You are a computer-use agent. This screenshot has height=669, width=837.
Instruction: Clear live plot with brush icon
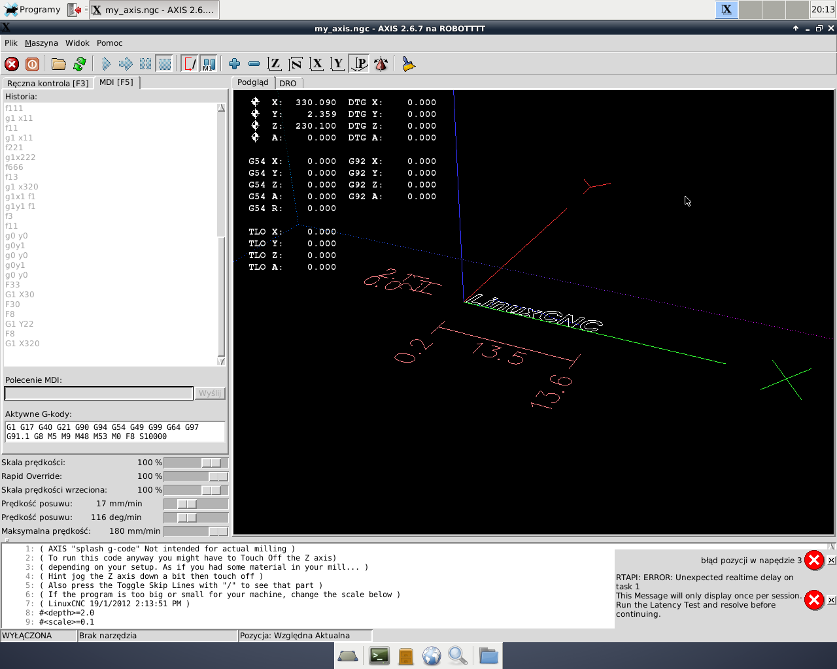coord(409,64)
